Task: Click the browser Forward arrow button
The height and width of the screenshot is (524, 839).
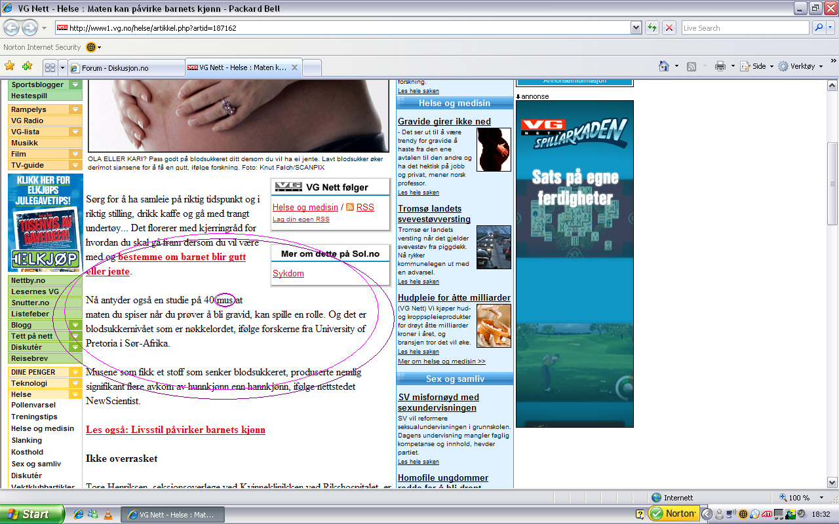Action: point(30,28)
